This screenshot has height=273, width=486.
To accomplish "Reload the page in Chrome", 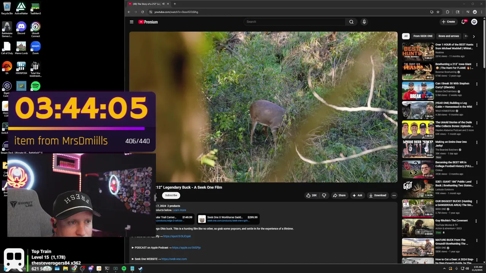I will click(x=142, y=12).
